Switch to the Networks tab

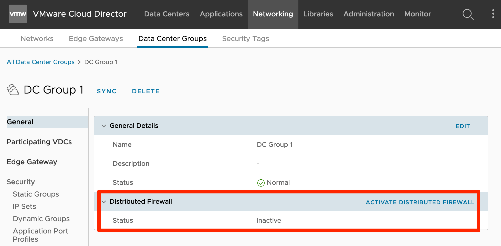coord(37,38)
